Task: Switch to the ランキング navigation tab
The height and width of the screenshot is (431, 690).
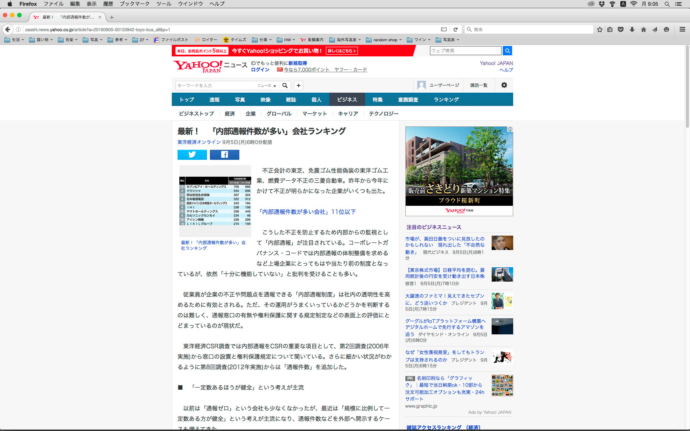Action: pos(446,99)
